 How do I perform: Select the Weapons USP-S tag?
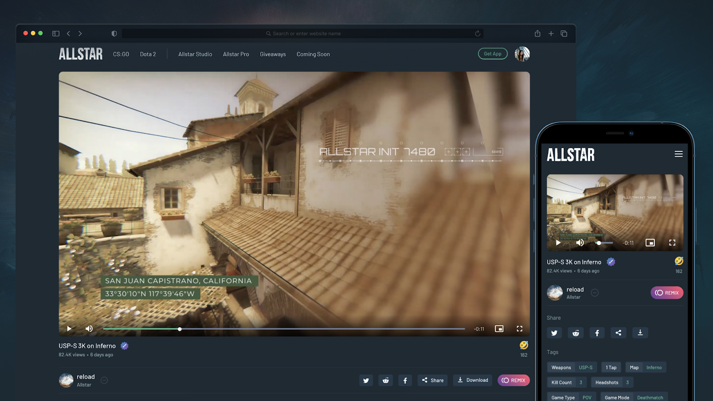(x=572, y=368)
